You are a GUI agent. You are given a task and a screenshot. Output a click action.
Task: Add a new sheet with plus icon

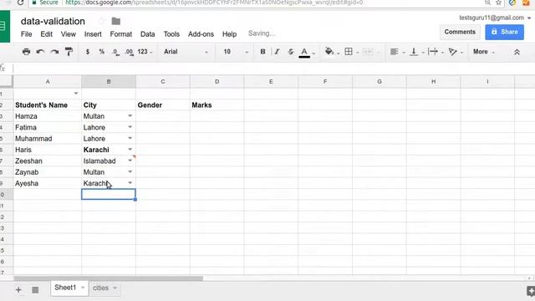click(18, 290)
